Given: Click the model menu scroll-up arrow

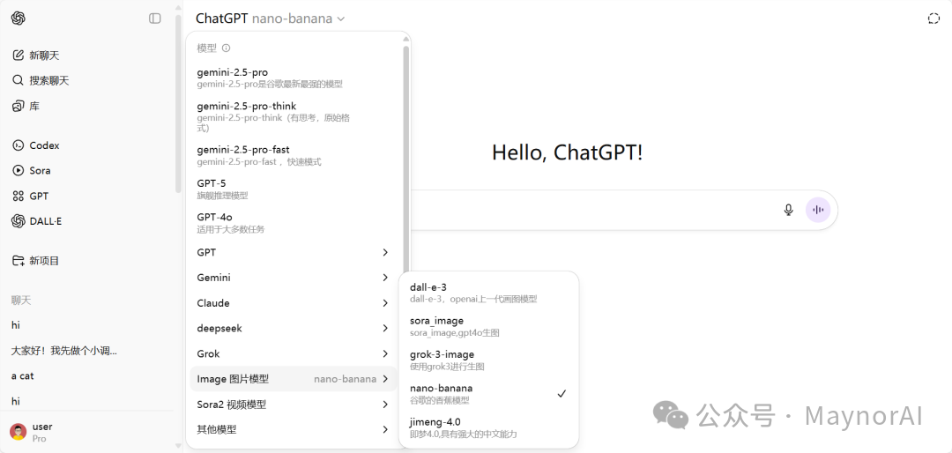Looking at the screenshot, I should click(x=405, y=39).
